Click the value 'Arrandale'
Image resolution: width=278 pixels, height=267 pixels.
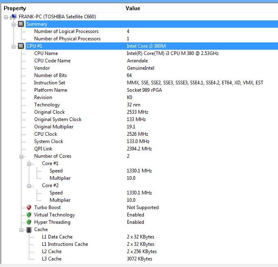[x=138, y=61]
